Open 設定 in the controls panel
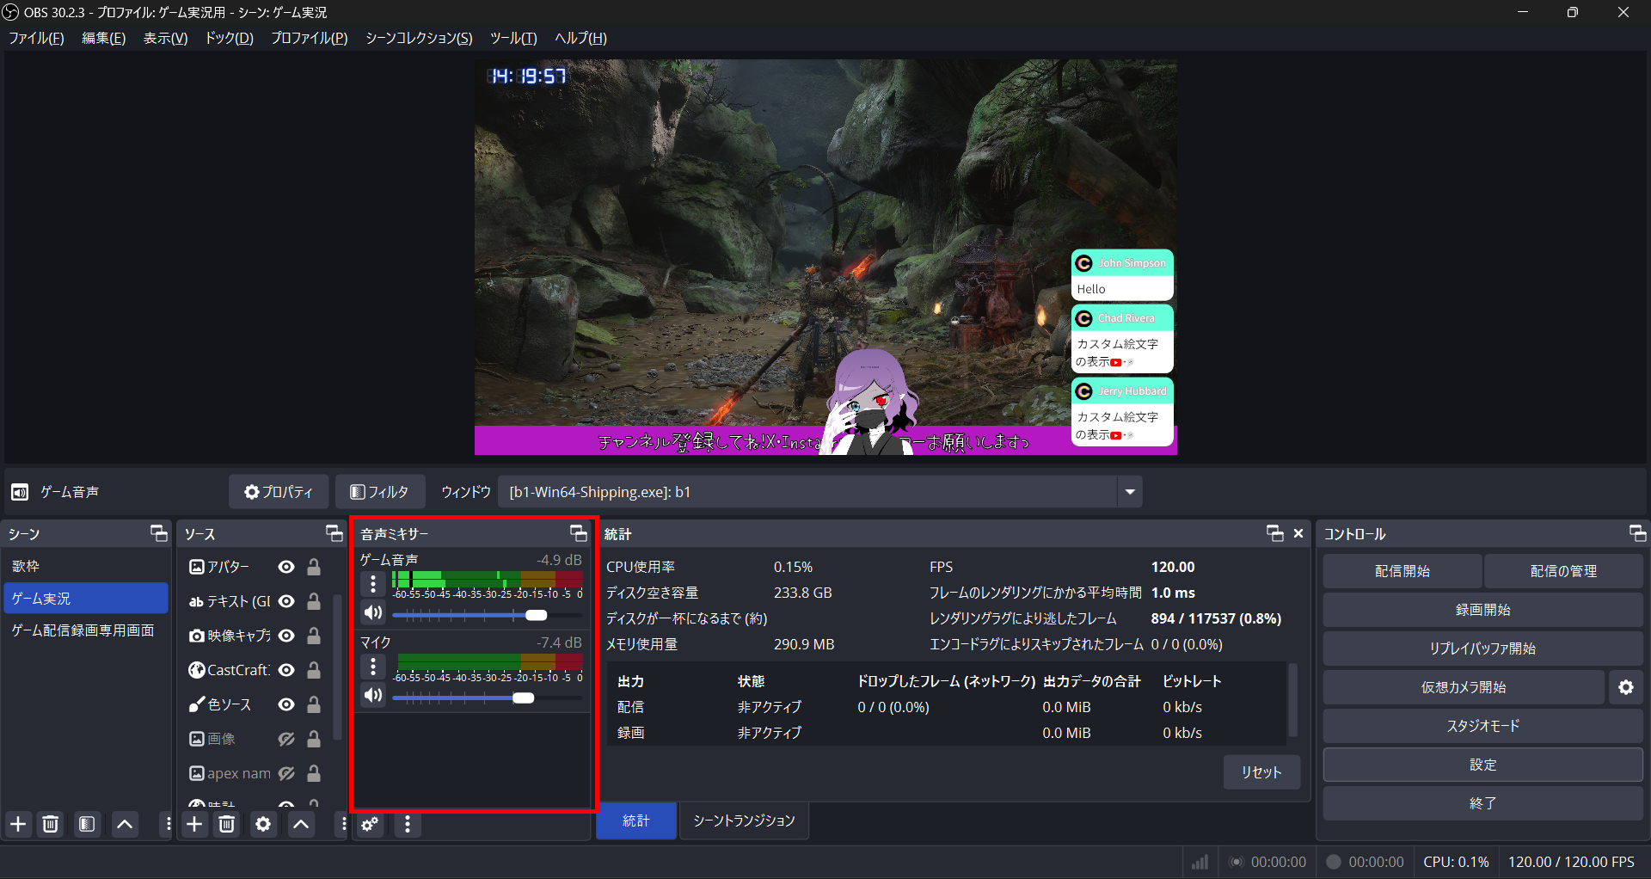 (x=1483, y=765)
